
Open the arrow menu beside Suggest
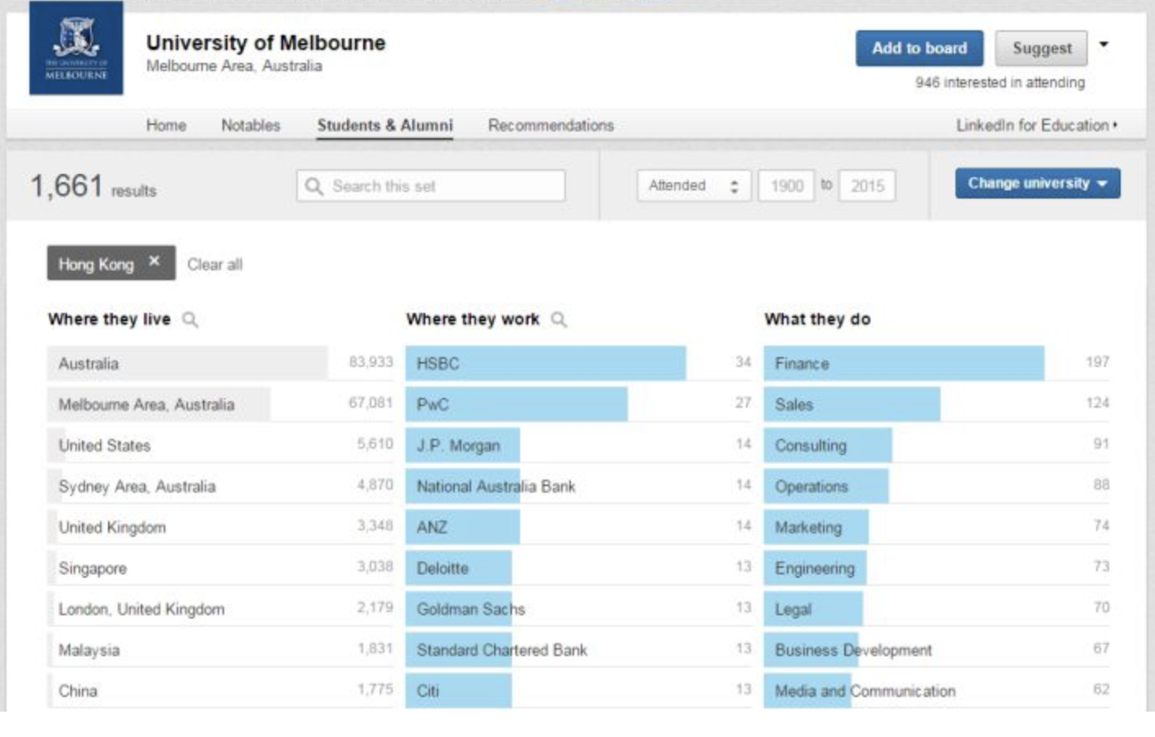(x=1103, y=45)
